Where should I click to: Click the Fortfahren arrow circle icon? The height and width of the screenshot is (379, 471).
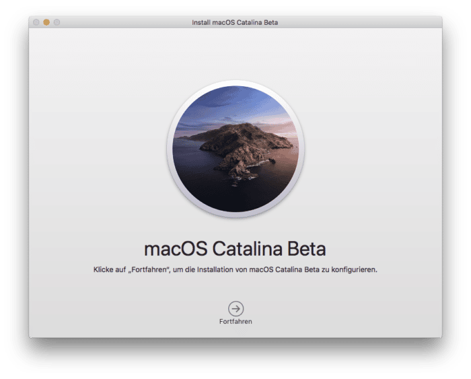click(235, 309)
